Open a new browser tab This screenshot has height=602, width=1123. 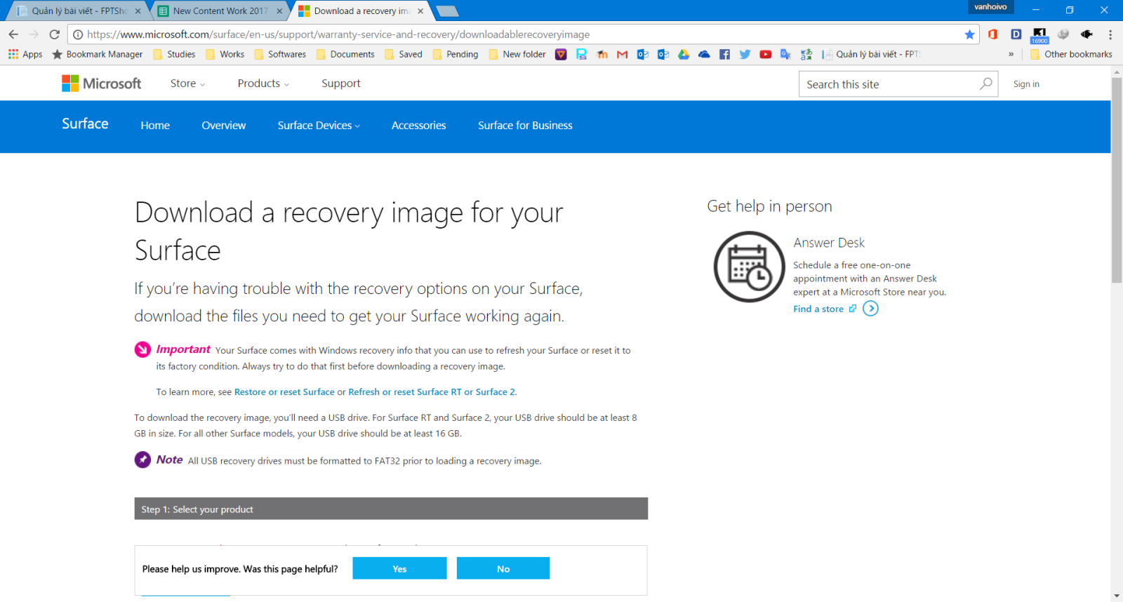tap(447, 11)
